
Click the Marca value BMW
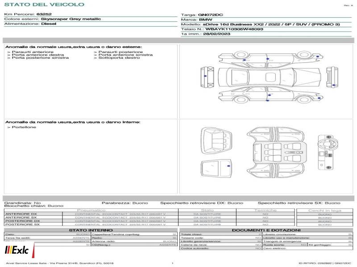click(x=205, y=20)
